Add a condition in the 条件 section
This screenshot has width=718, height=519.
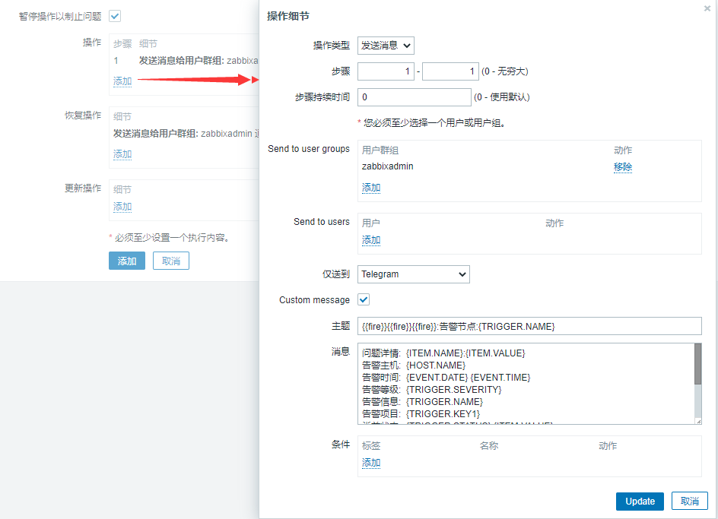pyautogui.click(x=371, y=463)
